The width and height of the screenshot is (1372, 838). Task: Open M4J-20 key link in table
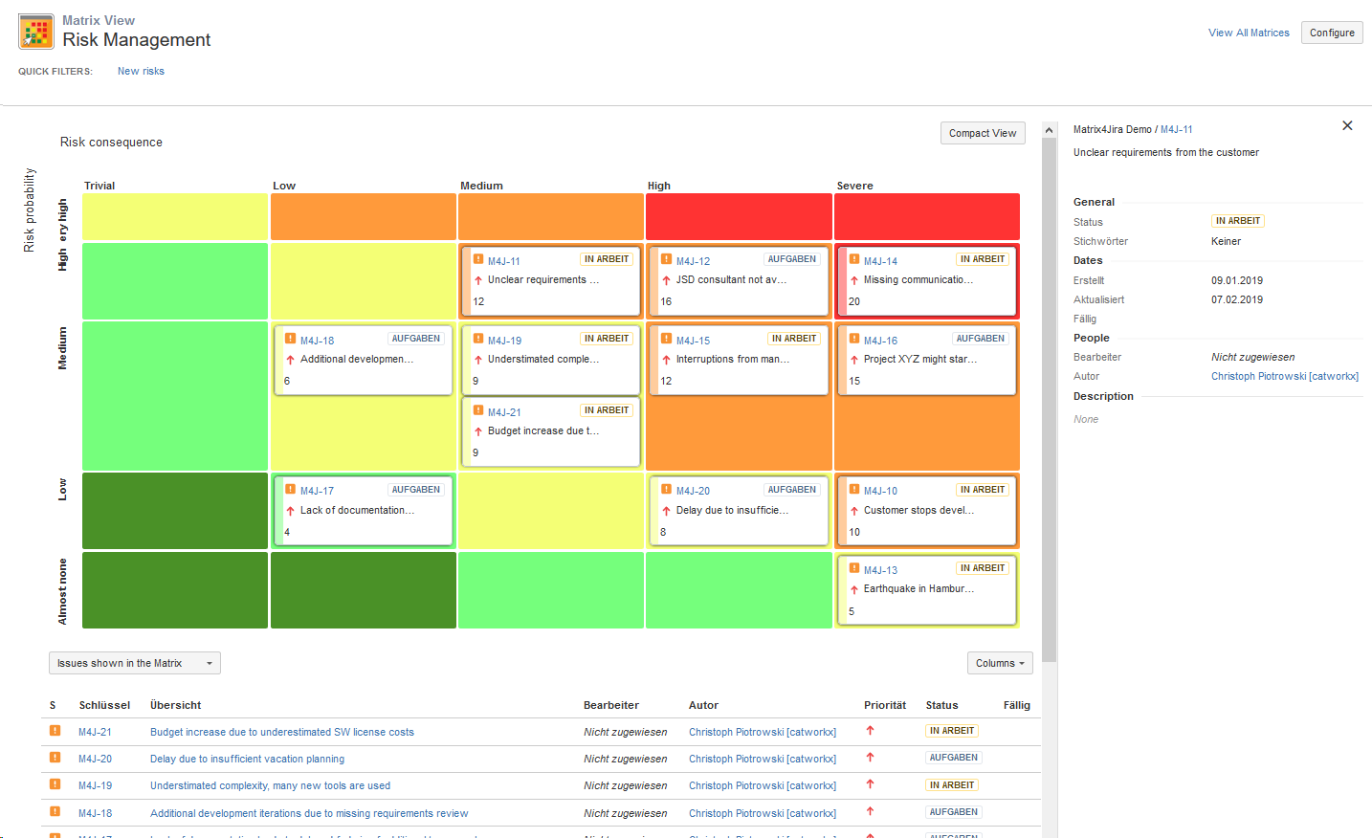[x=95, y=759]
